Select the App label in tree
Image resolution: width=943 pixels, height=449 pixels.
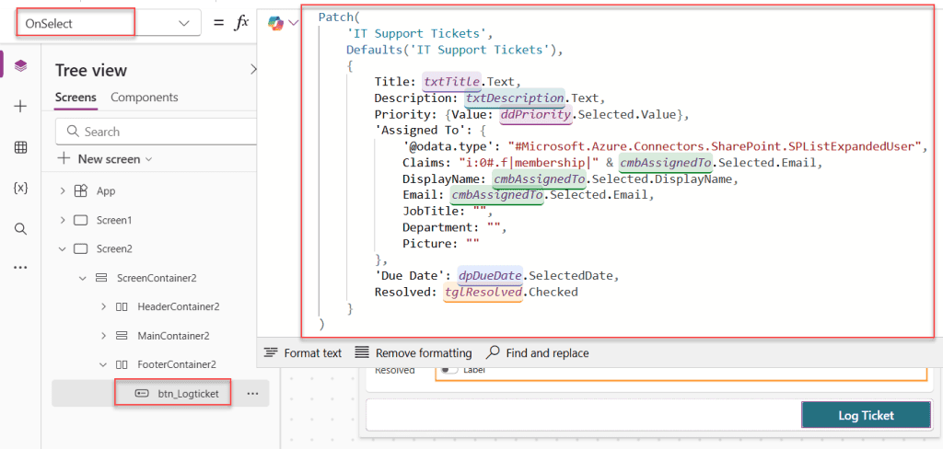click(x=106, y=191)
